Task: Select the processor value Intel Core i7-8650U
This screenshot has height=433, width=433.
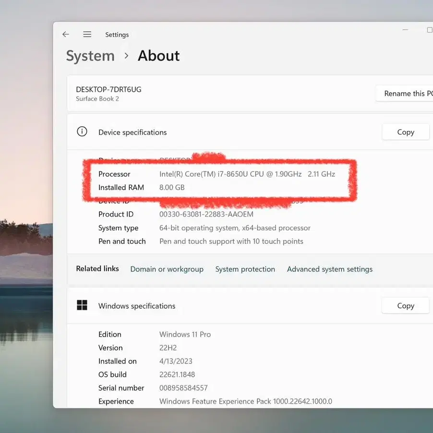Action: [247, 174]
